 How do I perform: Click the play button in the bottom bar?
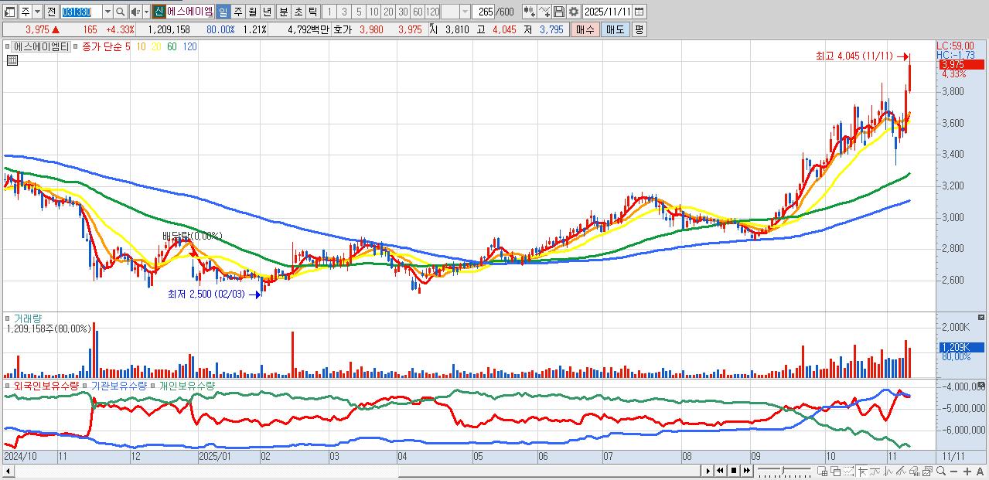pyautogui.click(x=708, y=471)
